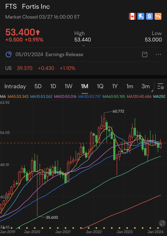The height and width of the screenshot is (236, 167).
Task: Tap the MA5:53.343 indicator label
Action: click(x=18, y=96)
